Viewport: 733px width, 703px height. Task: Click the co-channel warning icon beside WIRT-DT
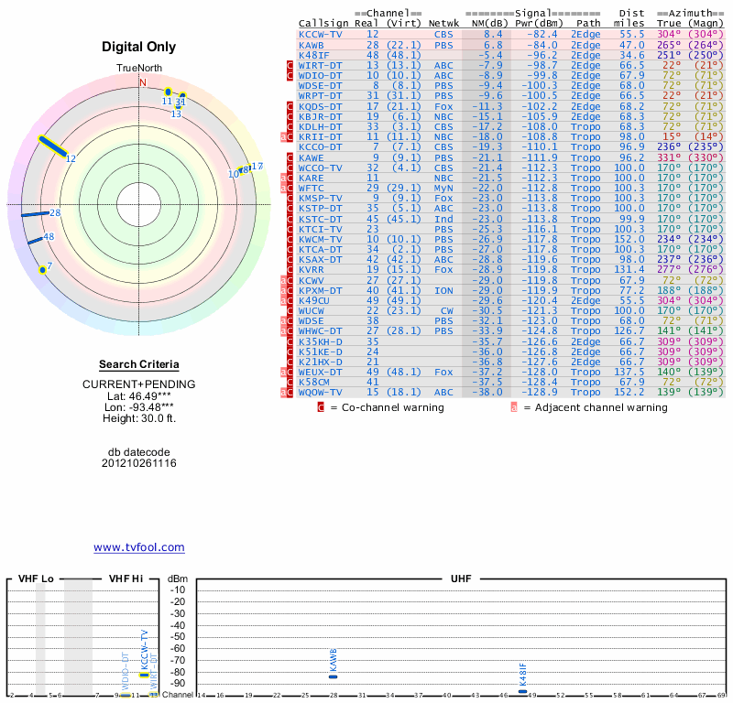290,65
